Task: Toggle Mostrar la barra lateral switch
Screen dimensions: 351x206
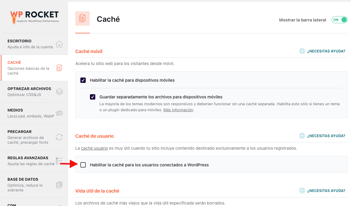Action: [x=339, y=20]
